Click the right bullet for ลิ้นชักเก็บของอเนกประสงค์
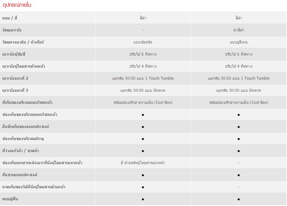The width and height of the screenshot is (287, 206). (x=238, y=127)
